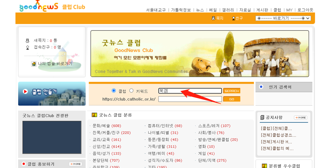Click 접속친구 : 0 명 text

click(47, 47)
